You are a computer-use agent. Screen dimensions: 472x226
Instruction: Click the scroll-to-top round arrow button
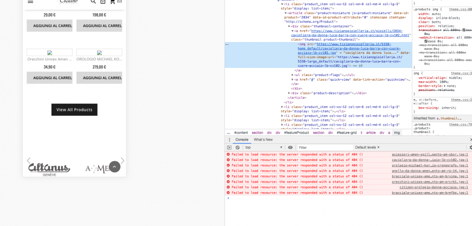114,167
